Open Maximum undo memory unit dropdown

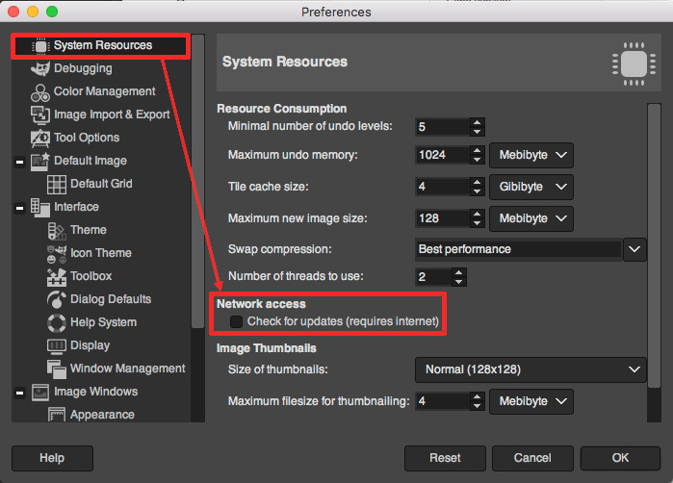(531, 155)
